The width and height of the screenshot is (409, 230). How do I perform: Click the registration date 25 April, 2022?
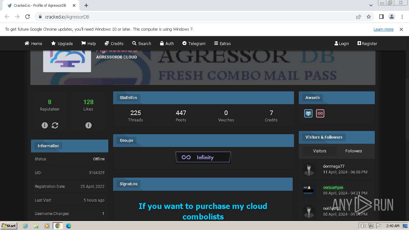[x=92, y=187]
